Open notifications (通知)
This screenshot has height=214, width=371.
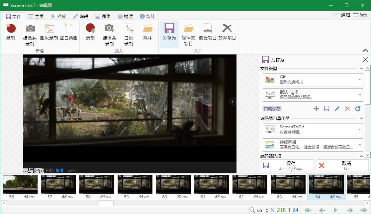tap(342, 15)
